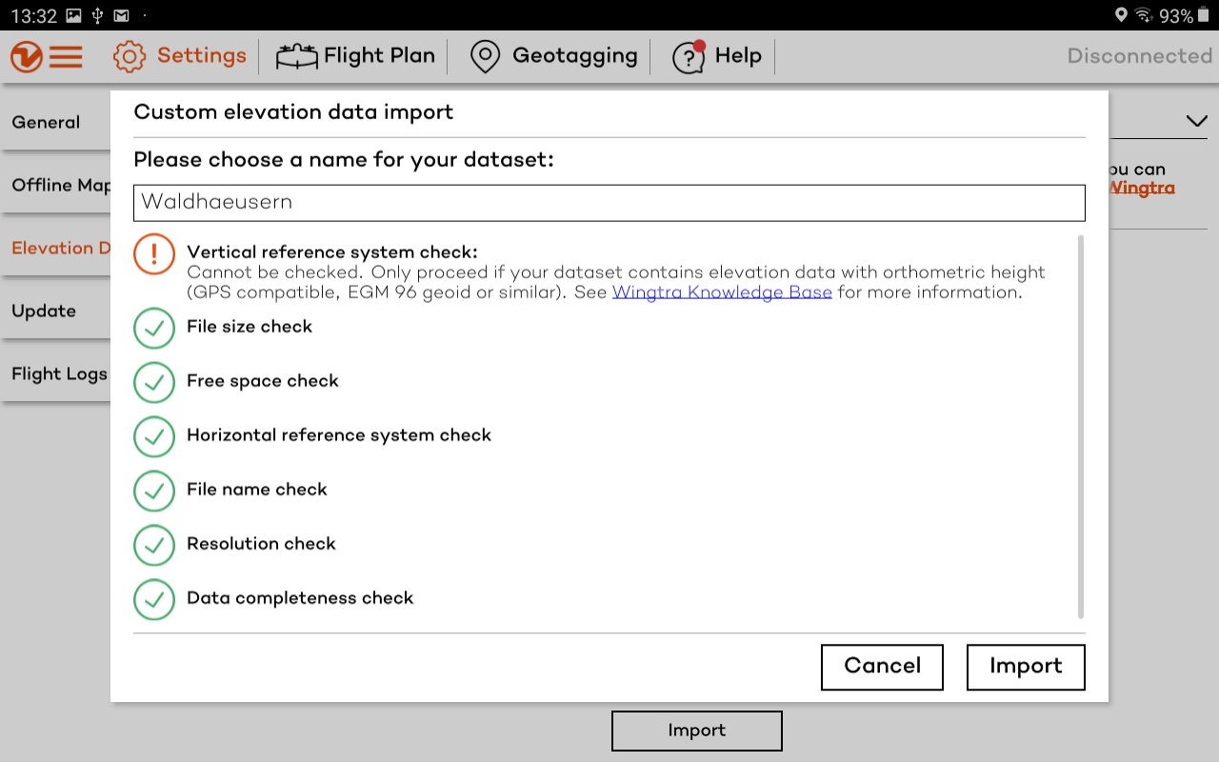Expand the dropdown chevron at top right

(1195, 121)
